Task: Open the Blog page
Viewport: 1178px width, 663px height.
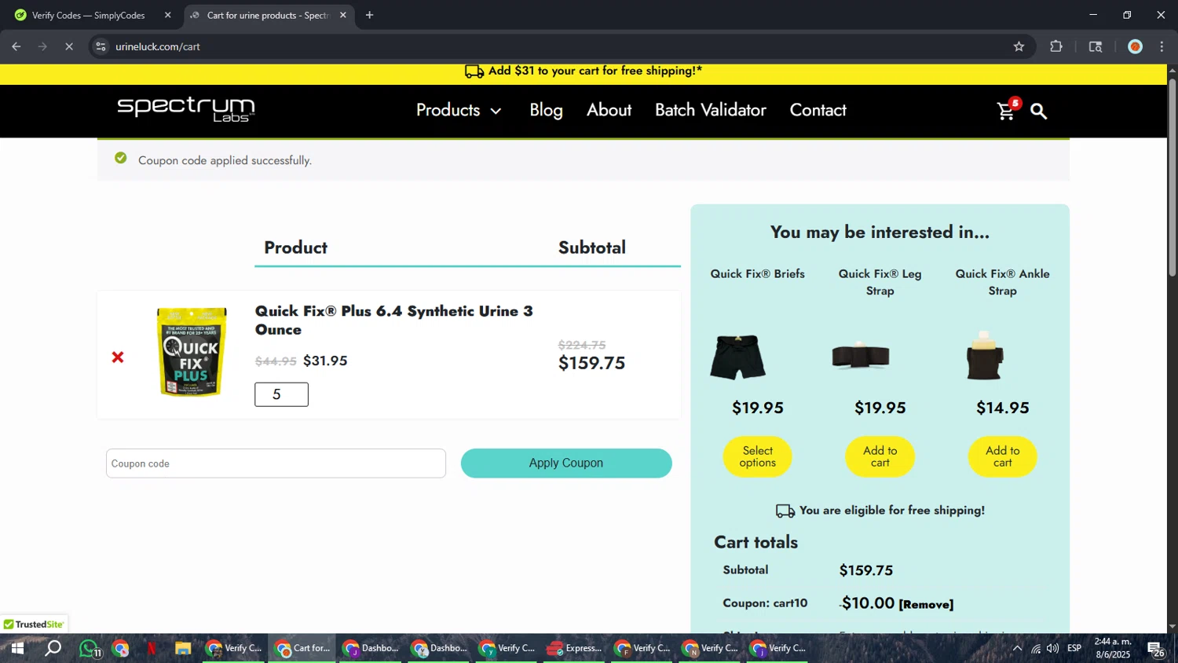Action: coord(546,110)
